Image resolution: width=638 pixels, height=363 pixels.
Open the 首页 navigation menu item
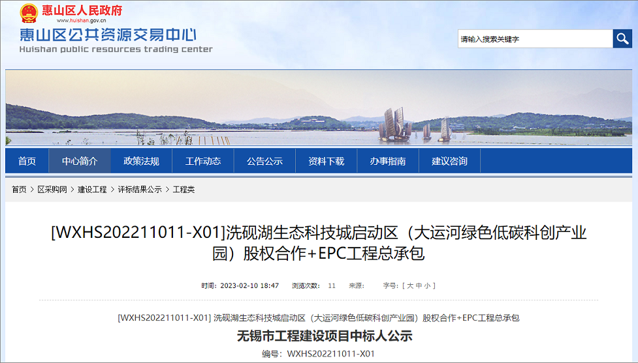[x=27, y=161]
